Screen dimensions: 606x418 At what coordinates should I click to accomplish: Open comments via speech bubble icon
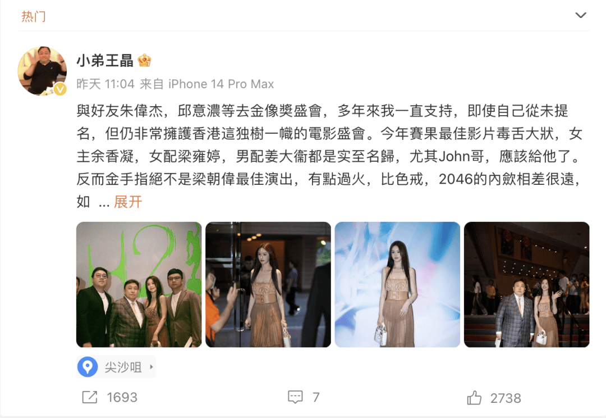click(x=295, y=397)
